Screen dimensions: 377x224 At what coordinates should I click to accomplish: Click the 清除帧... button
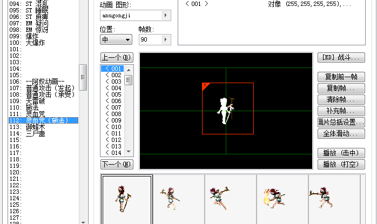click(x=341, y=99)
